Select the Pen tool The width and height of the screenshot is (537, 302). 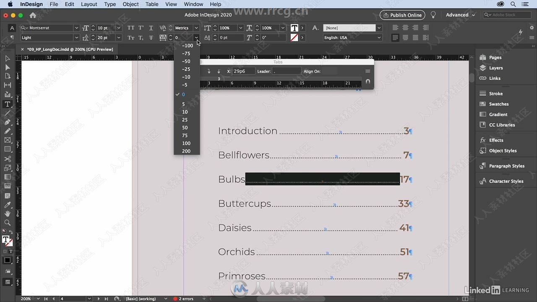tap(8, 122)
